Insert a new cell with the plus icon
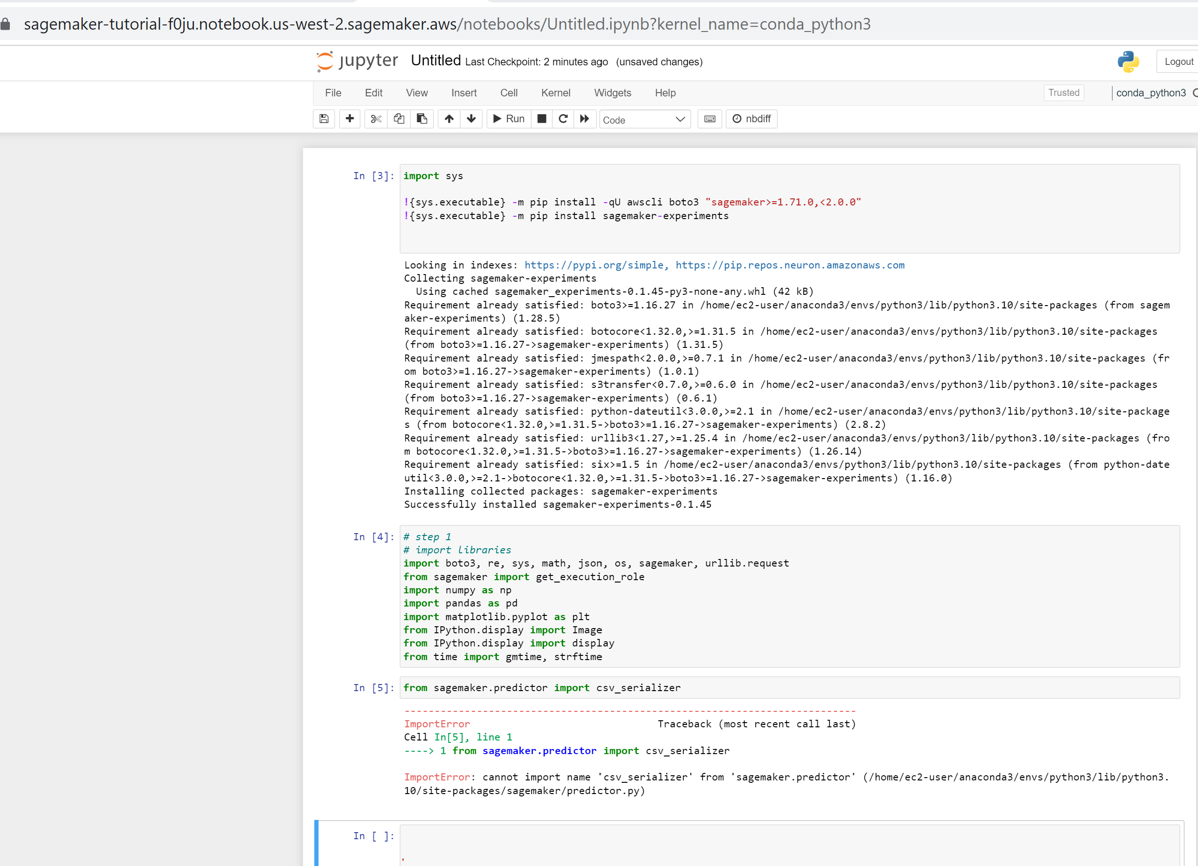1198x866 pixels. coord(349,119)
